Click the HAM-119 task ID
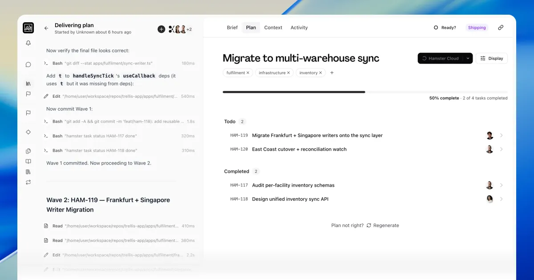This screenshot has width=534, height=280. (x=239, y=136)
